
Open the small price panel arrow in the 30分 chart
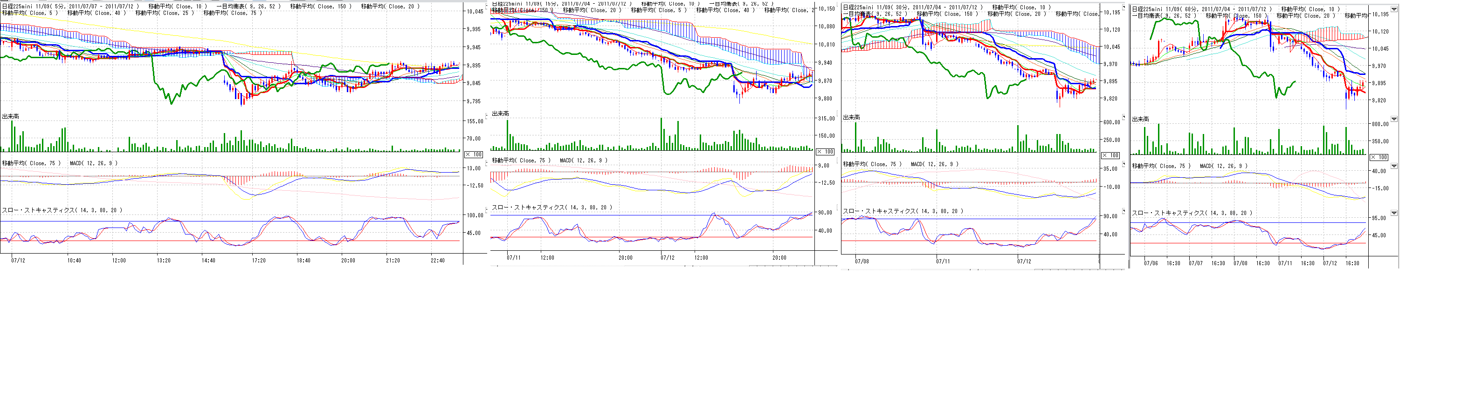tap(1123, 7)
